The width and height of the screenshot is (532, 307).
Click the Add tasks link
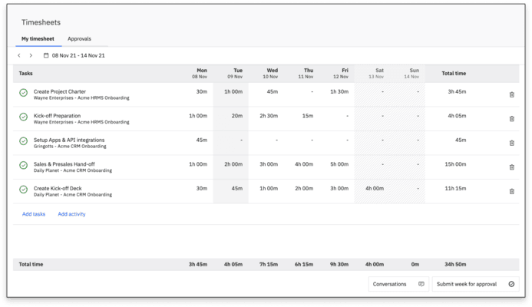(x=34, y=214)
